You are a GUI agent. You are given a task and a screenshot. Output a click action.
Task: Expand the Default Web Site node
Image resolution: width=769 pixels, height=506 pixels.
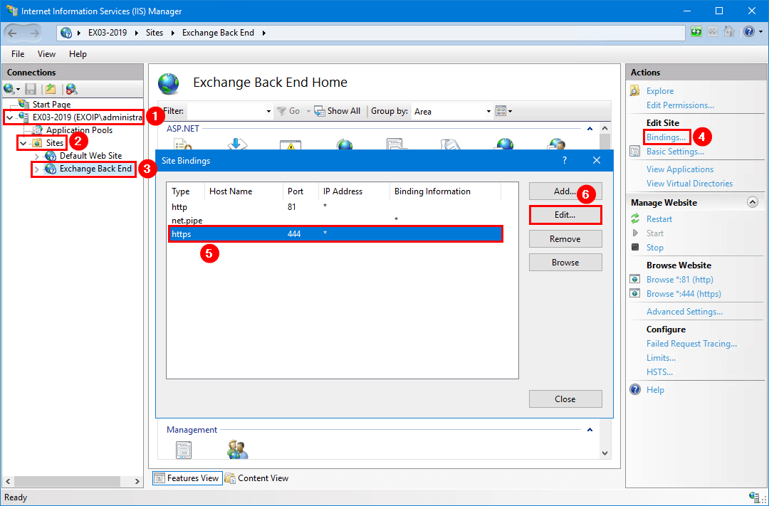(x=37, y=156)
